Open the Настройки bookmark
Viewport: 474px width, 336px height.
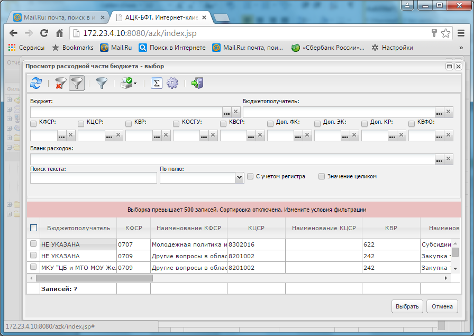pos(392,48)
